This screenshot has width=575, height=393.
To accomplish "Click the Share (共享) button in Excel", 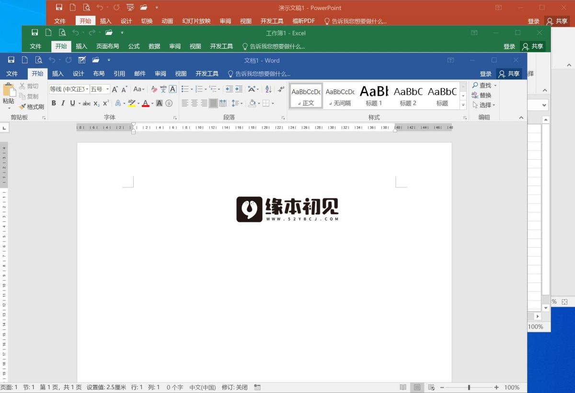I will tap(533, 46).
